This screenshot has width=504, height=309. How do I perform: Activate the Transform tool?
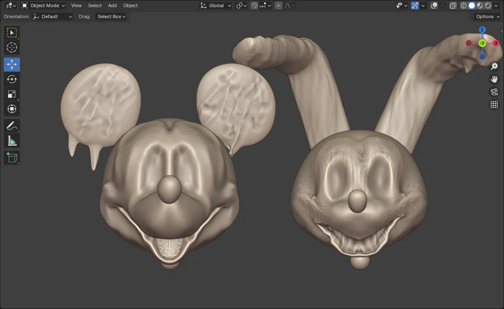point(12,109)
